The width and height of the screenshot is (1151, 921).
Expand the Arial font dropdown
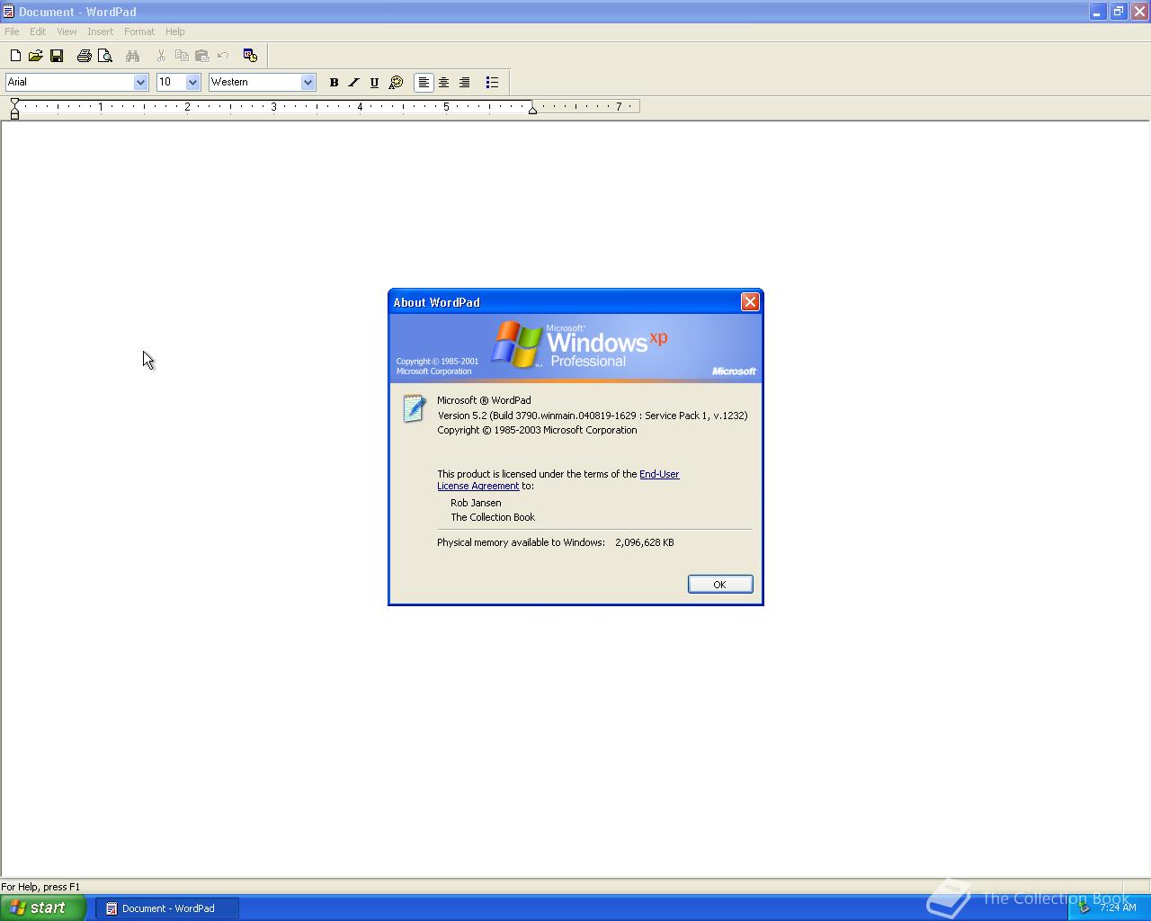point(140,82)
